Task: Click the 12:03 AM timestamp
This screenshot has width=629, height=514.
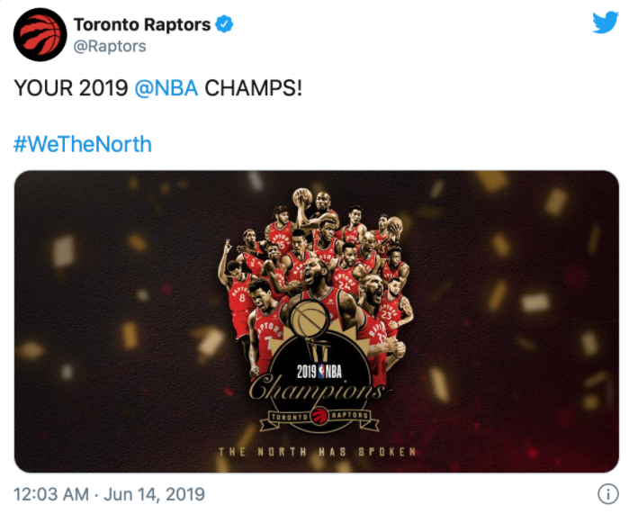Action: click(x=50, y=494)
